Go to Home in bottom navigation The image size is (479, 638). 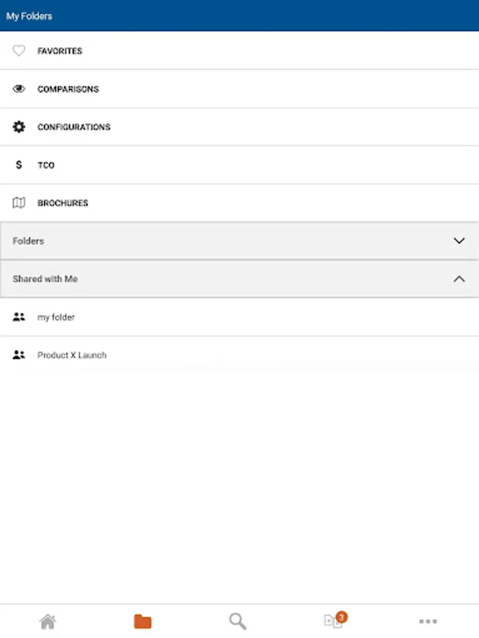coord(47,621)
